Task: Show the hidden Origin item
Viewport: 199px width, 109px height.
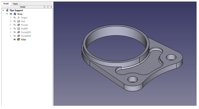Action: click(15, 18)
